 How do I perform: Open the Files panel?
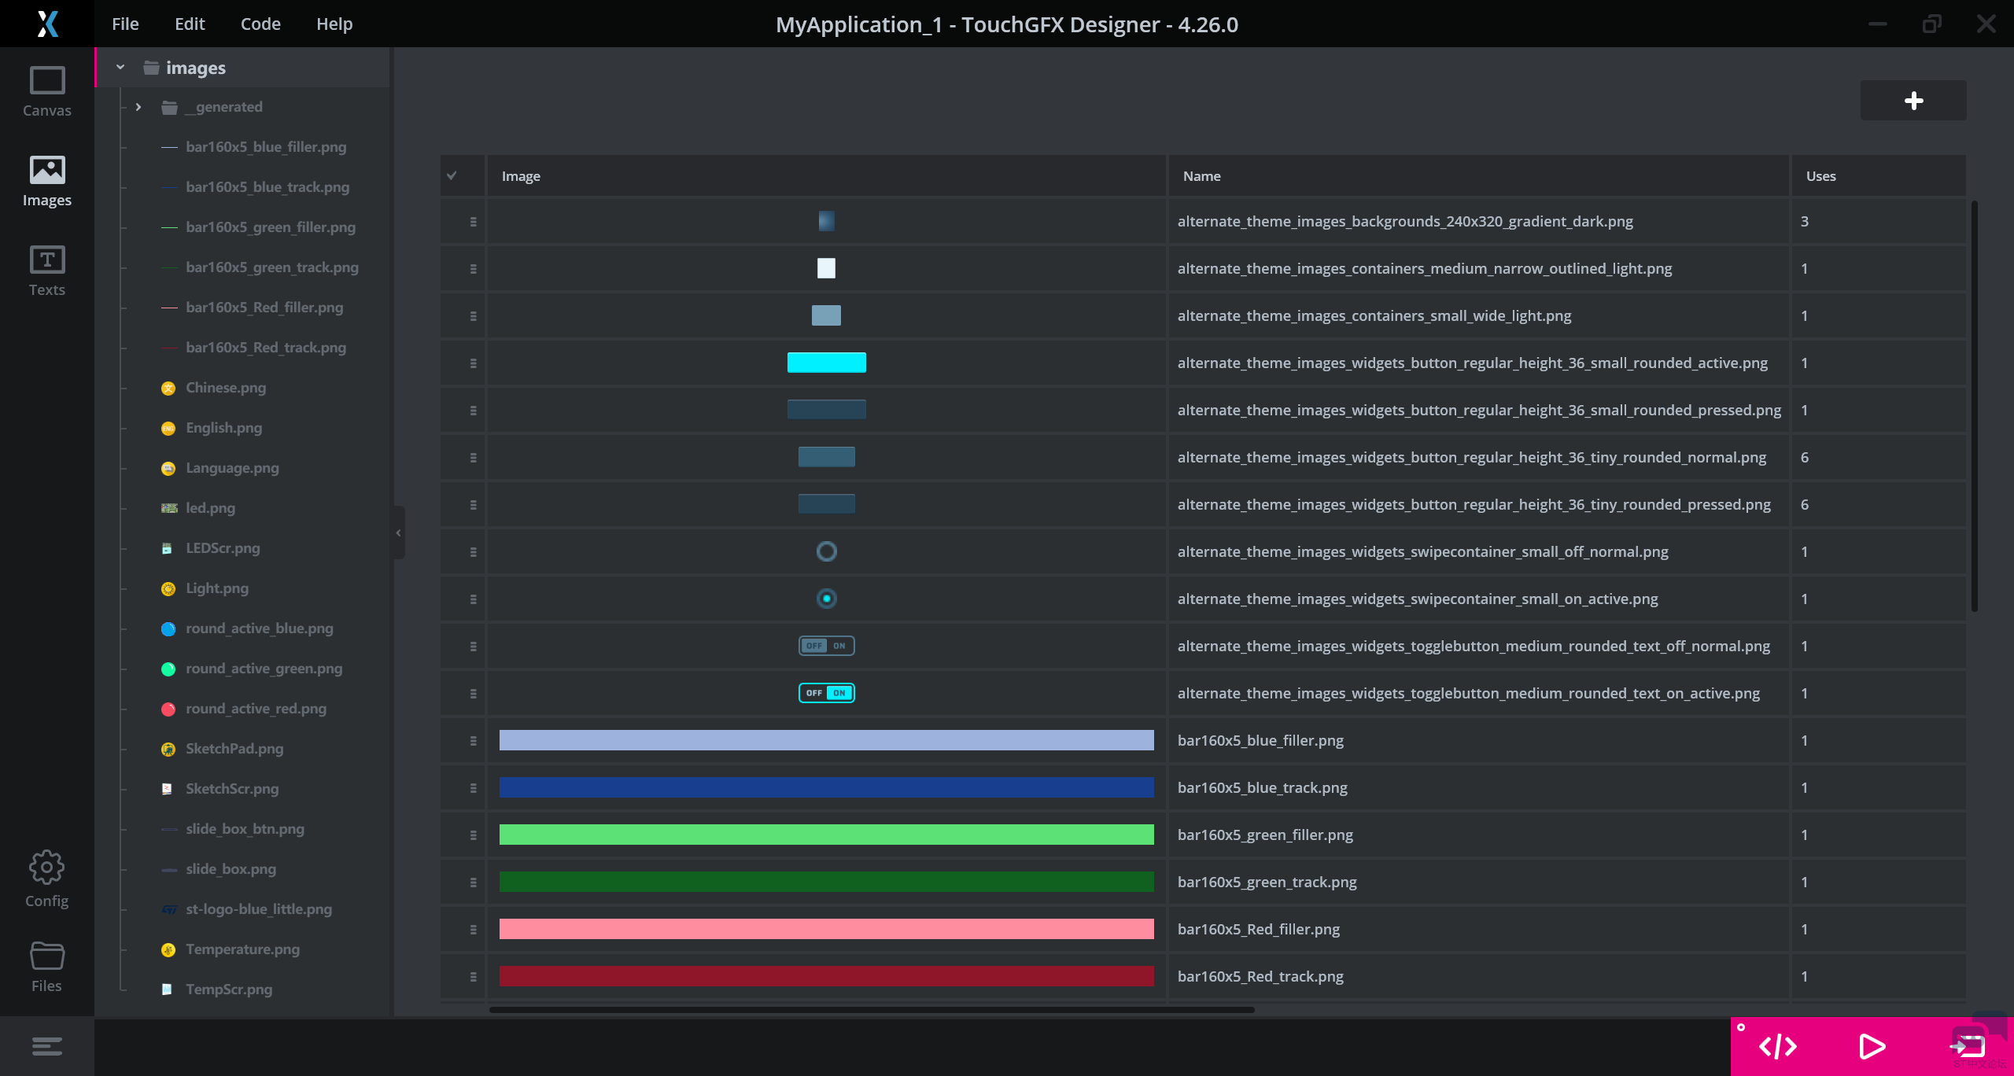[46, 967]
